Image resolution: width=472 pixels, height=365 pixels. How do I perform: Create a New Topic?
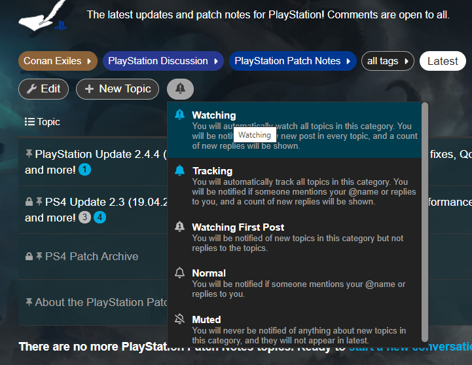pos(117,89)
